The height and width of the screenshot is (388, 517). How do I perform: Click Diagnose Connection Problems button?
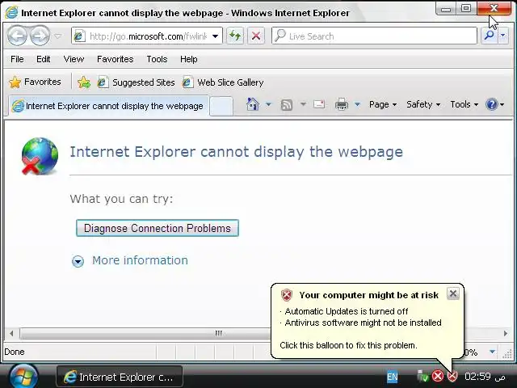pyautogui.click(x=158, y=228)
